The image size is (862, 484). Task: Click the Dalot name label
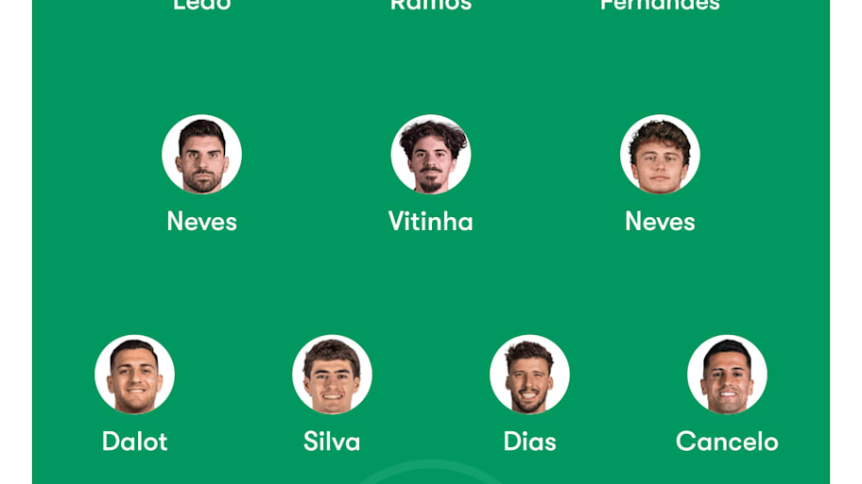(134, 442)
